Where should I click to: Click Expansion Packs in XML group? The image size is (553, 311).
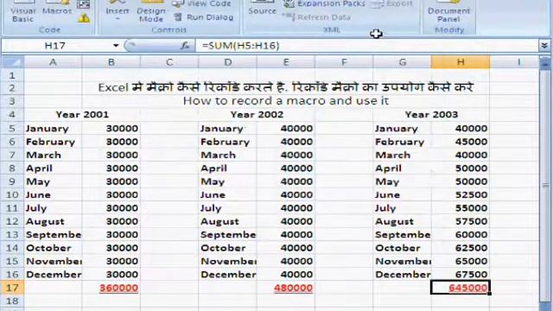click(x=325, y=3)
